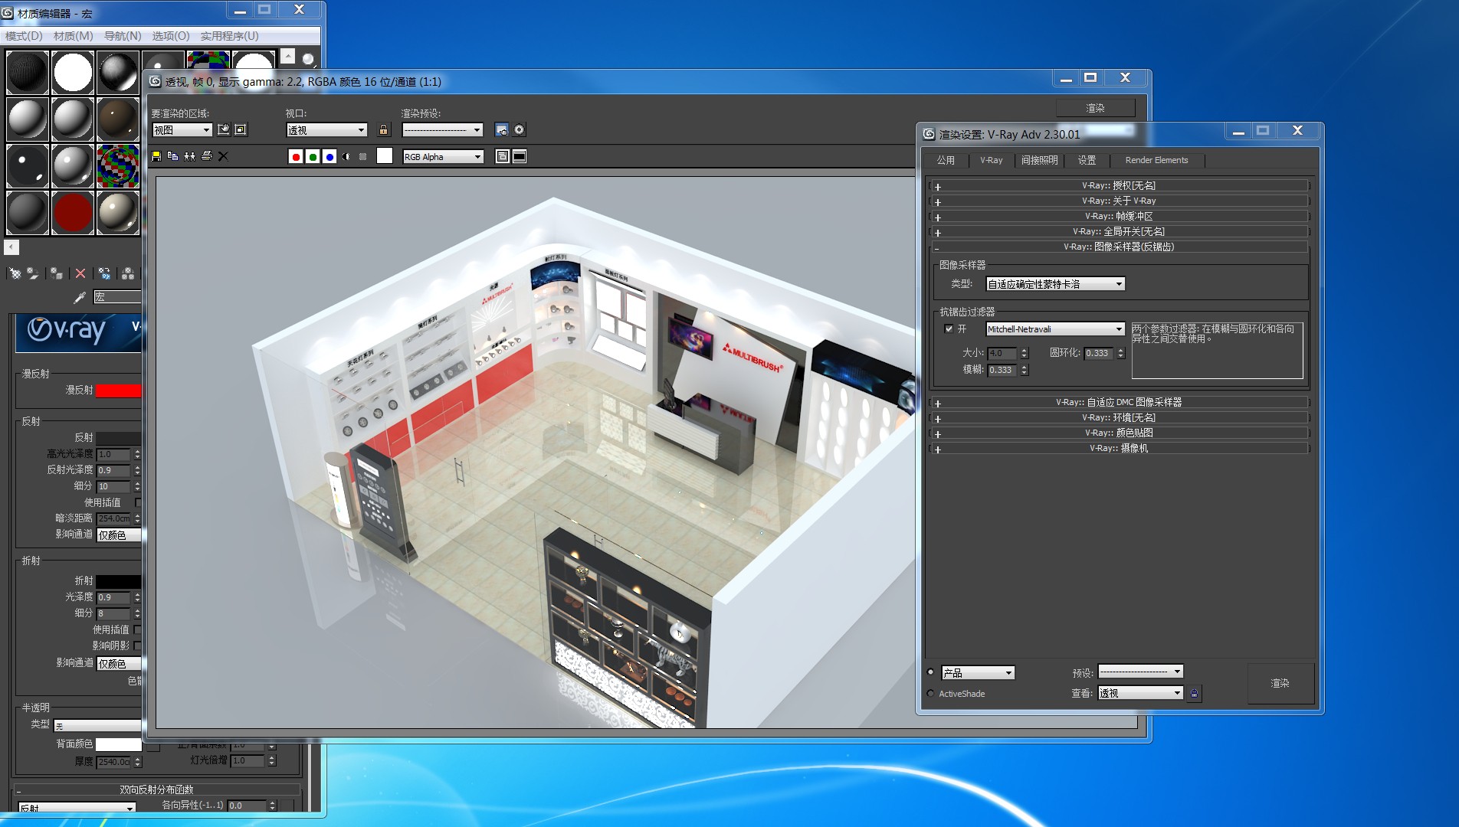Click the toggle UI black frame icon
The width and height of the screenshot is (1459, 827).
point(520,156)
